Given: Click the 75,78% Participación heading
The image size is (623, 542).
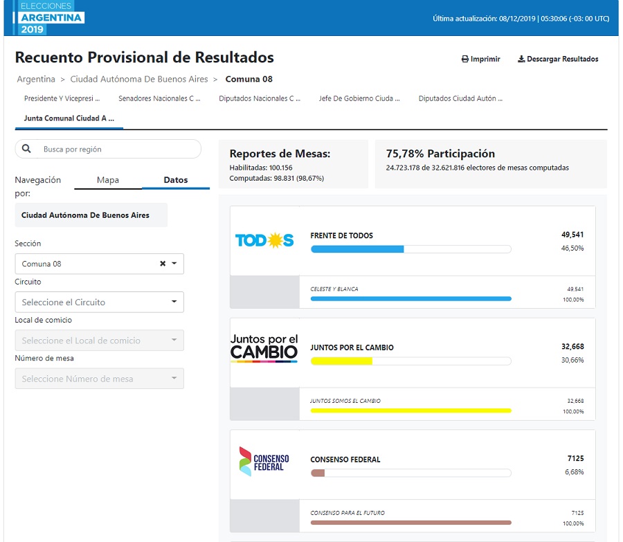Looking at the screenshot, I should 440,154.
